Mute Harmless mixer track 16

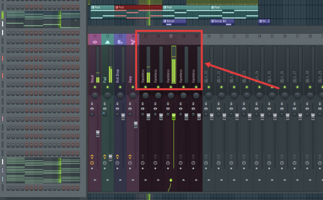coord(158,87)
